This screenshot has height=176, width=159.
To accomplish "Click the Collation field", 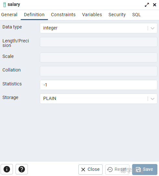I will pyautogui.click(x=98, y=71).
